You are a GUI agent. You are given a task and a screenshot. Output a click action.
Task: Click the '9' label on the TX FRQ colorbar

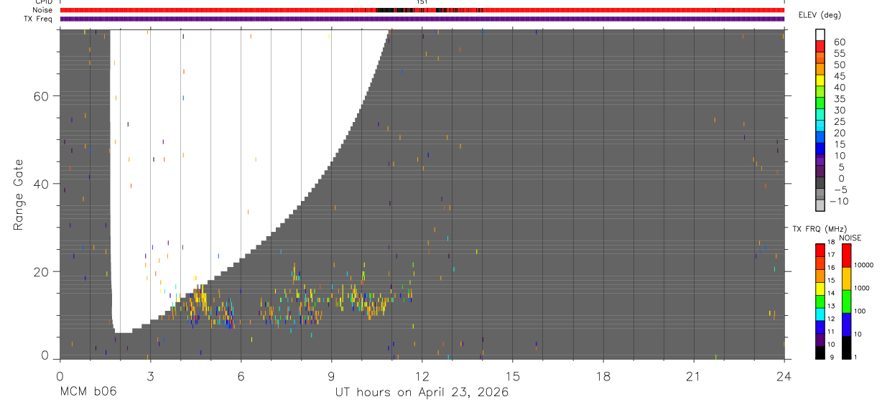click(832, 357)
